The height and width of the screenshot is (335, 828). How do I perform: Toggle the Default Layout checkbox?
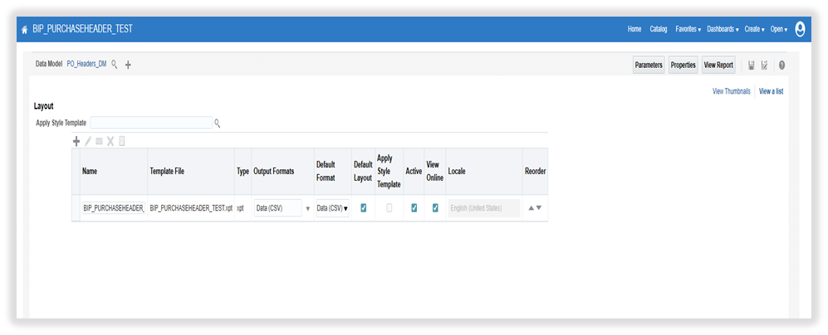[363, 208]
